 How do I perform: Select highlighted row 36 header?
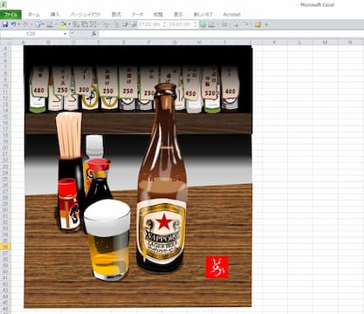[5, 247]
